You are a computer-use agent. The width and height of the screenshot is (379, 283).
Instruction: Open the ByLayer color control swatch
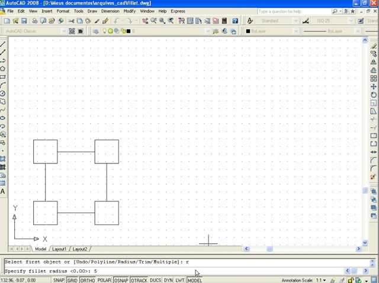(266, 31)
